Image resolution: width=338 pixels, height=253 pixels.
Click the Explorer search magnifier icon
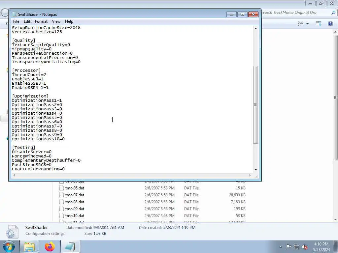(x=333, y=13)
